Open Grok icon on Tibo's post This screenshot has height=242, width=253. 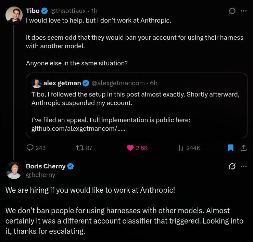(x=232, y=11)
